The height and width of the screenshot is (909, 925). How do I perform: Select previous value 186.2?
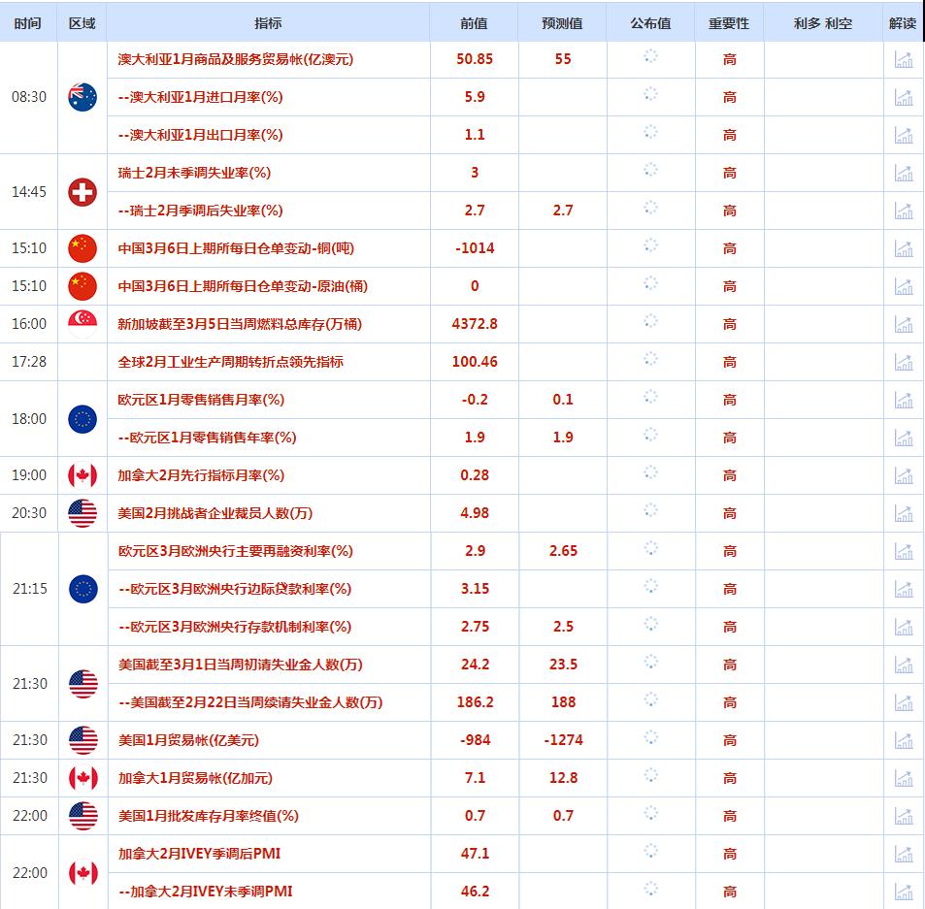point(475,702)
